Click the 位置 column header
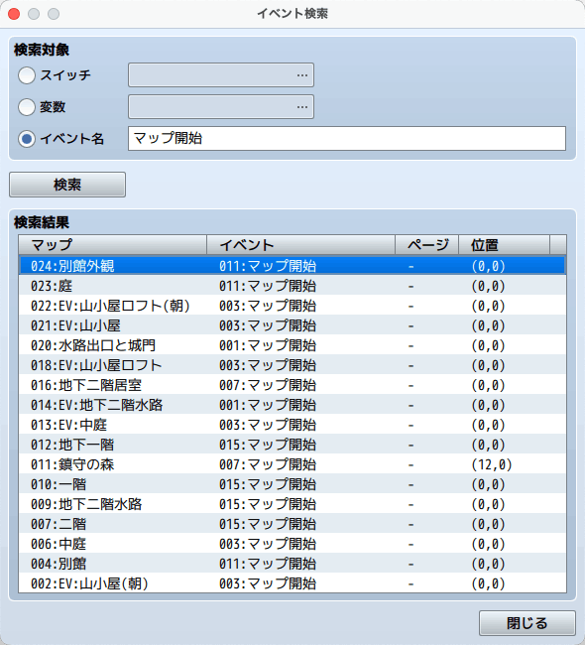This screenshot has height=645, width=585. pos(505,245)
